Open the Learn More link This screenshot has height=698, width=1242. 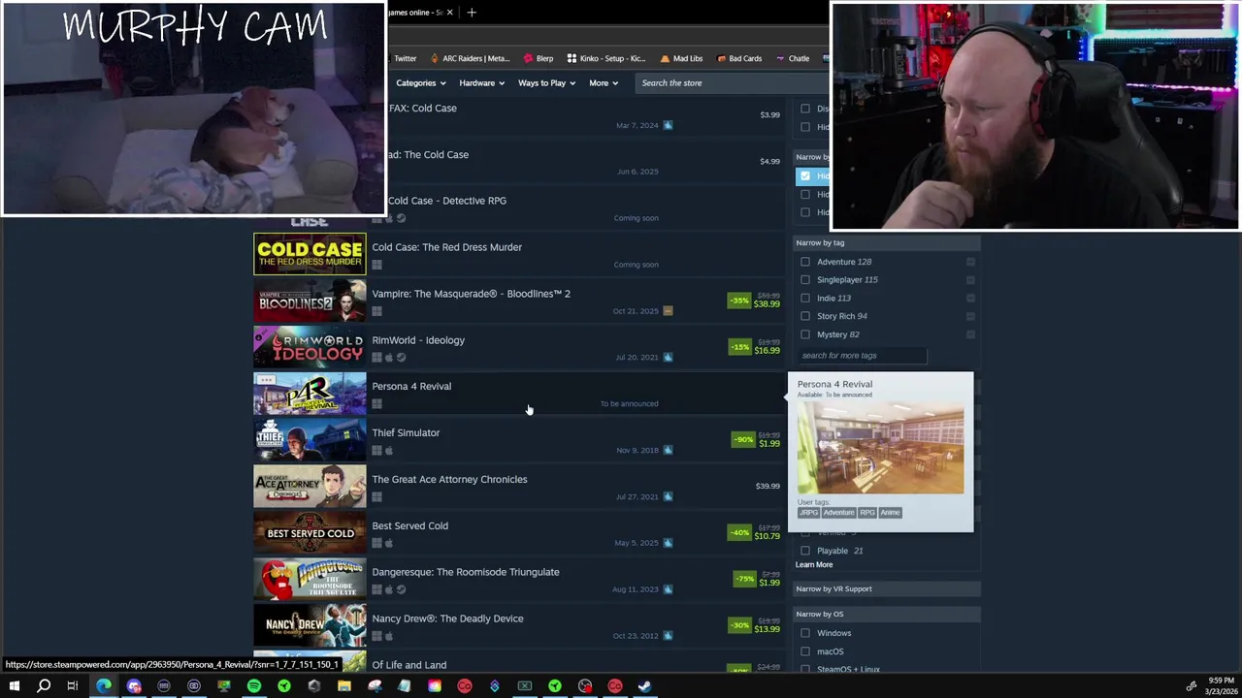pos(814,564)
